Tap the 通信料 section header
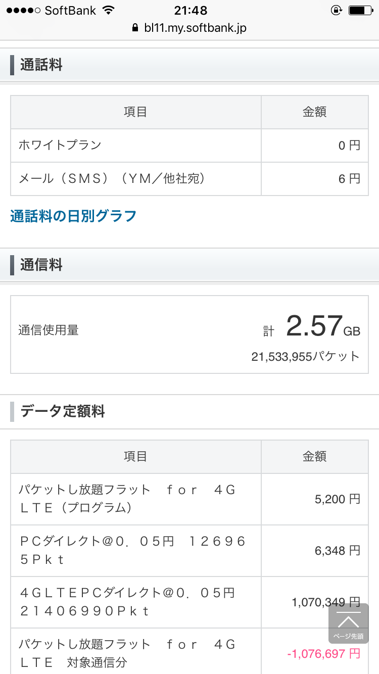 click(41, 265)
